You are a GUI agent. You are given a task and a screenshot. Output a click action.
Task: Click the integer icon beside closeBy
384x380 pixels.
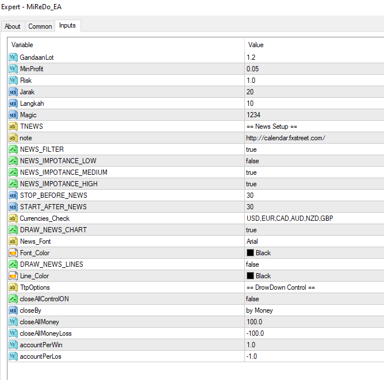pyautogui.click(x=13, y=310)
